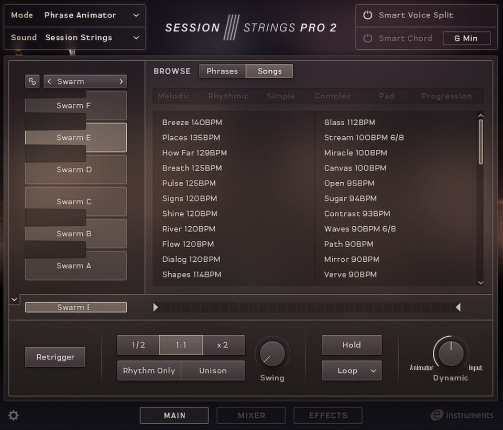Click the Smart Voice Split power icon

pyautogui.click(x=367, y=15)
